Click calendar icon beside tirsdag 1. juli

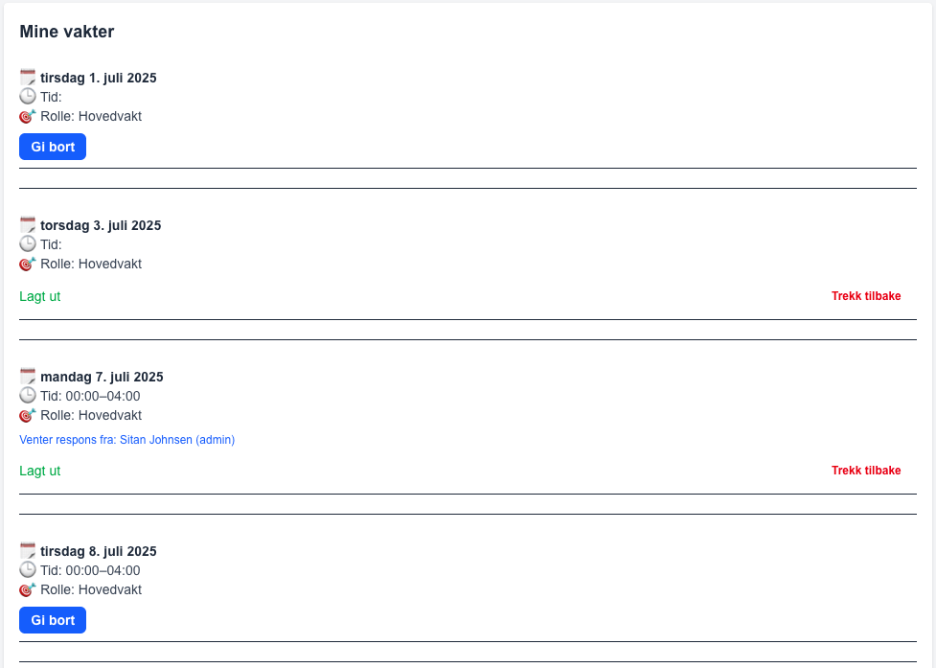[x=28, y=78]
